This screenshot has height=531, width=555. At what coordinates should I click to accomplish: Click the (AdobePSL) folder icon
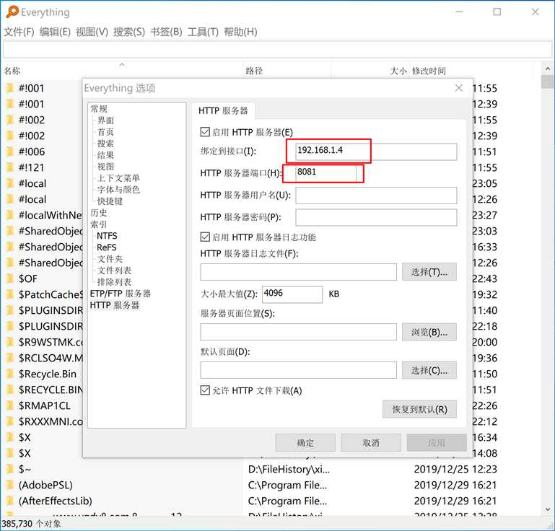[x=10, y=485]
